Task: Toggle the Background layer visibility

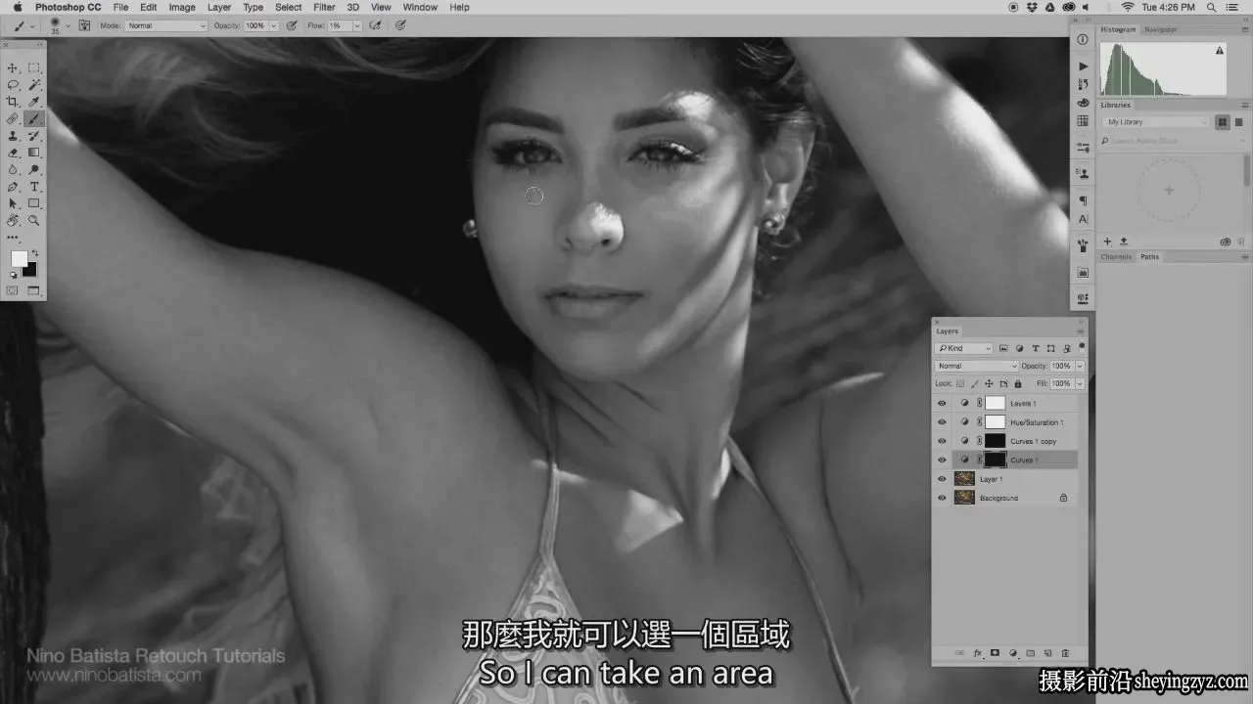Action: coord(942,498)
